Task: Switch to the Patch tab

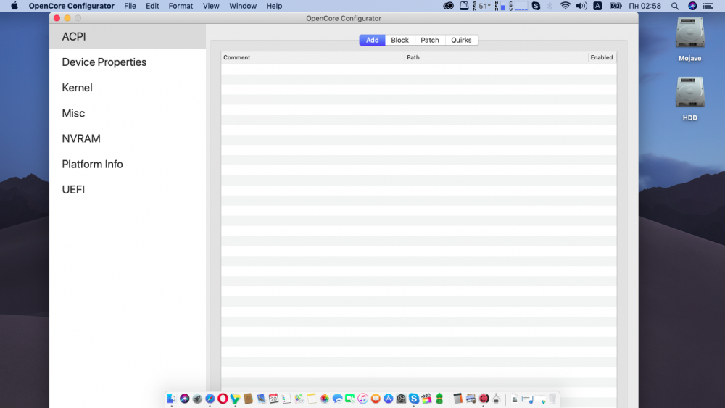Action: (429, 40)
